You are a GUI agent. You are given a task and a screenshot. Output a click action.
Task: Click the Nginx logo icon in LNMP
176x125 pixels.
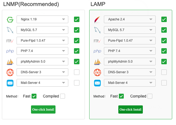click(10, 20)
